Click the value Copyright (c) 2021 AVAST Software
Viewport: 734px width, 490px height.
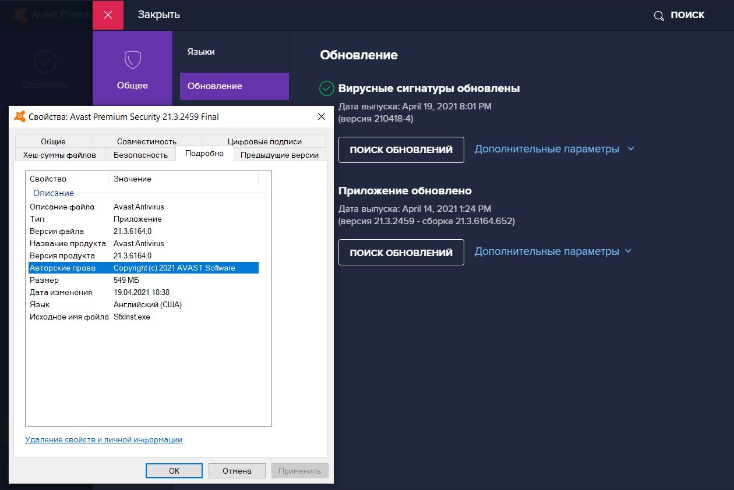(174, 268)
